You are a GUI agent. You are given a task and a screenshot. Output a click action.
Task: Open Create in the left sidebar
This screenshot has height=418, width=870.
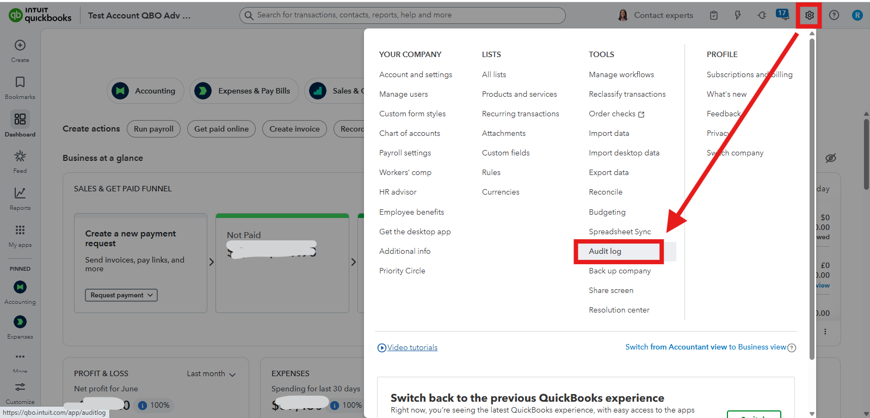click(x=20, y=51)
